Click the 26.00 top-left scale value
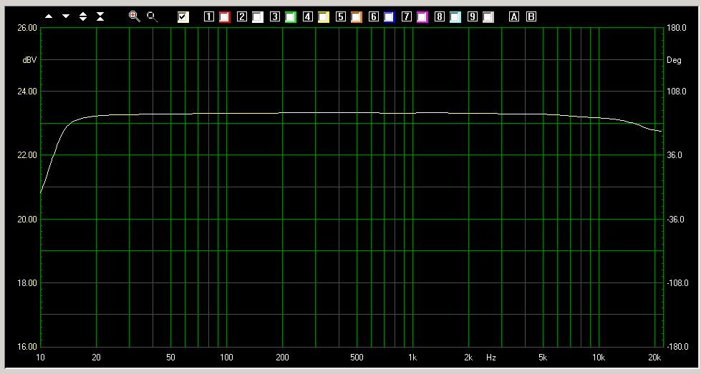Image resolution: width=701 pixels, height=374 pixels. pos(26,28)
